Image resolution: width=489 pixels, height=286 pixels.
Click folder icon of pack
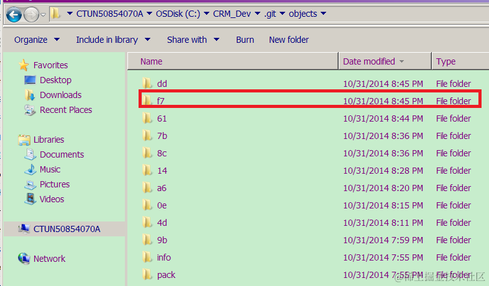coord(147,275)
